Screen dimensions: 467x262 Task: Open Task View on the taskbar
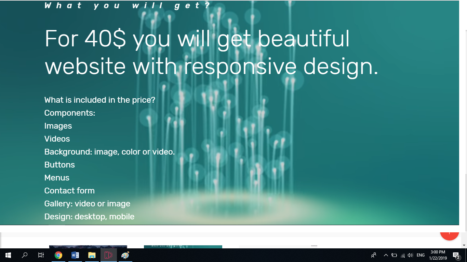41,255
